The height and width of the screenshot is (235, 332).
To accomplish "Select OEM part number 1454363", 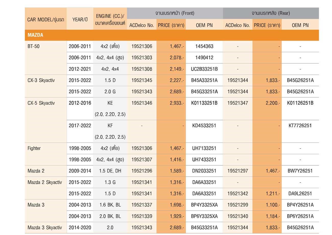I will pyautogui.click(x=204, y=47).
